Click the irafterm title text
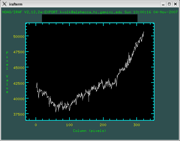This screenshot has width=180, height=141. pyautogui.click(x=16, y=4)
